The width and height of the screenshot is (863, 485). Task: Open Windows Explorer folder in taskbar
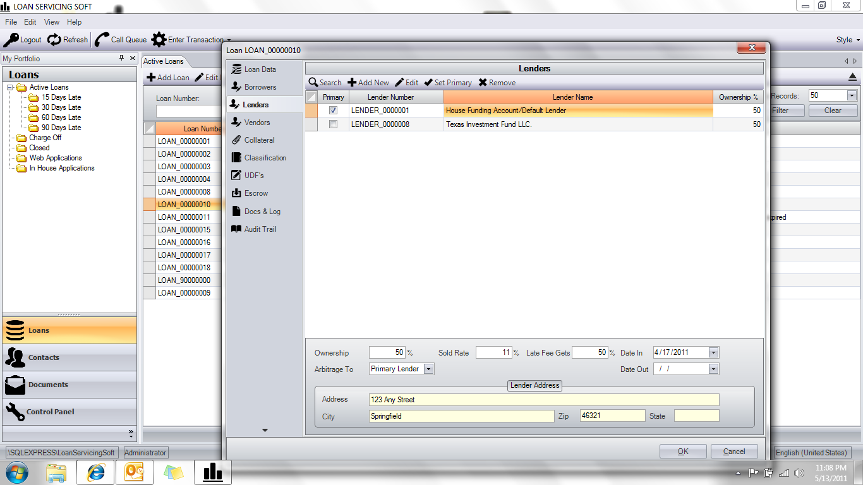click(x=56, y=472)
